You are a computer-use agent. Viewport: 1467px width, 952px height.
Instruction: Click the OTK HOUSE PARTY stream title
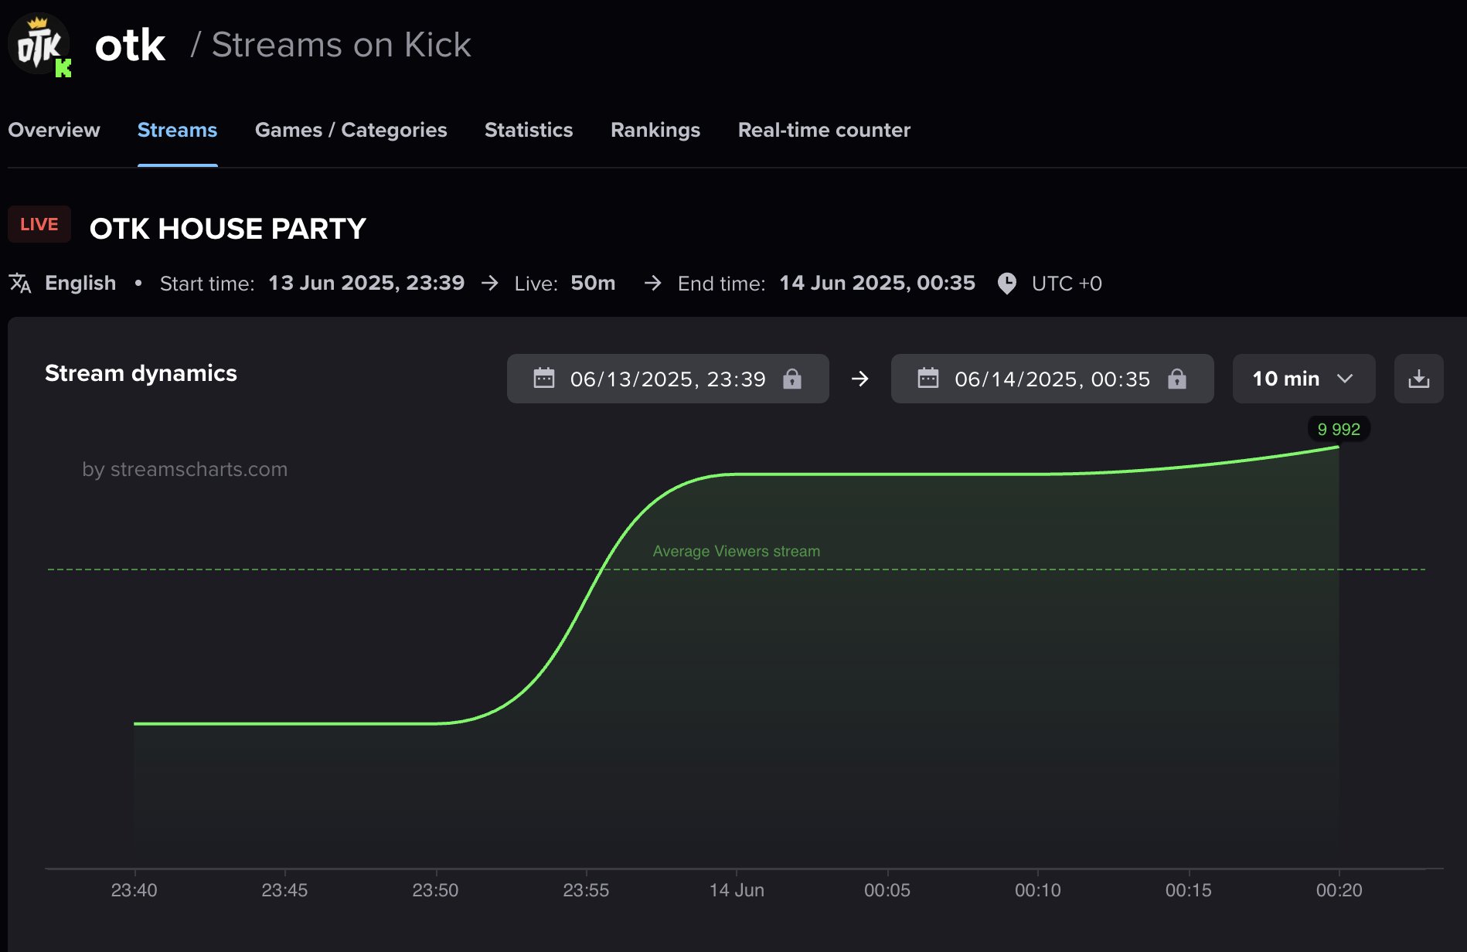pyautogui.click(x=228, y=229)
